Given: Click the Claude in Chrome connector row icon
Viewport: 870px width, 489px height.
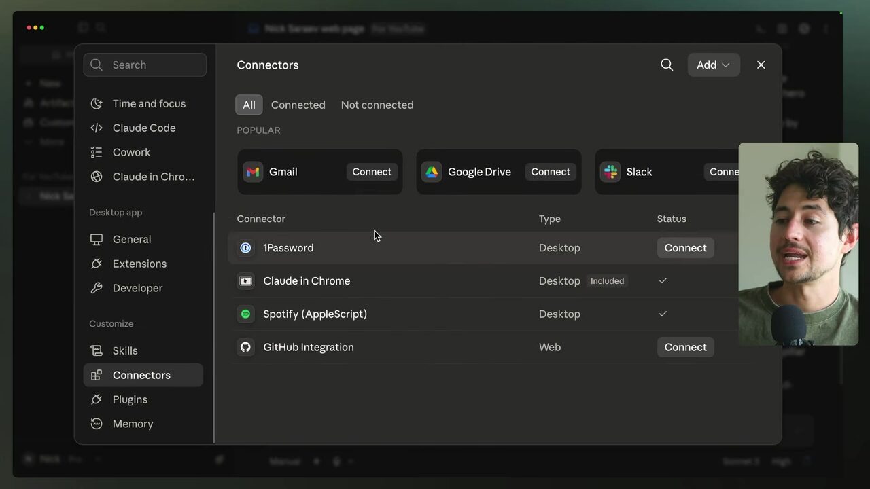Looking at the screenshot, I should (x=245, y=281).
